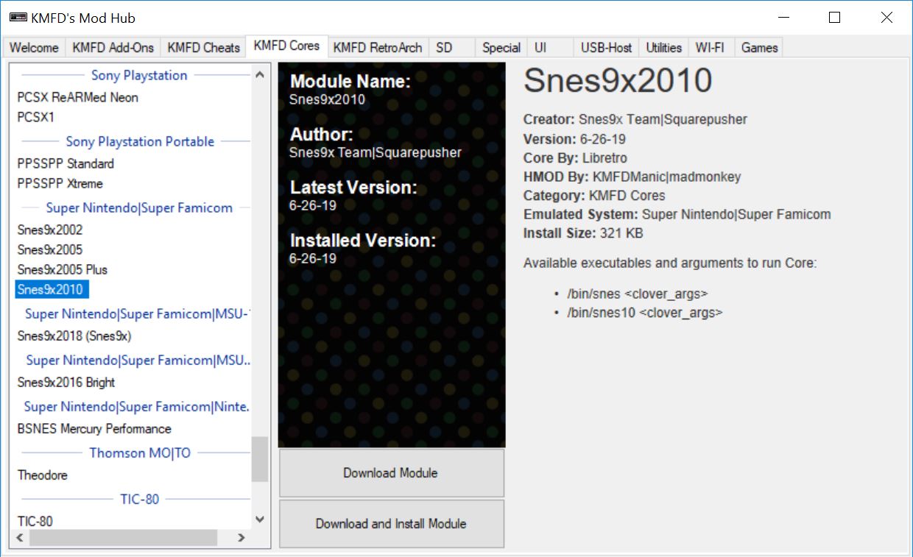Close the Mod Hub window

(x=886, y=18)
